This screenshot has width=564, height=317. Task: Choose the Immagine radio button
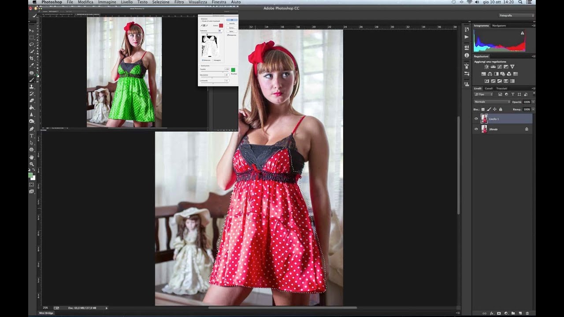(213, 60)
